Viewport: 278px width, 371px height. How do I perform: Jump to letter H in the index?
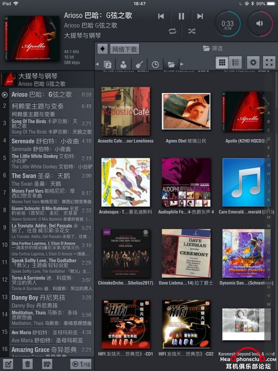point(268,174)
